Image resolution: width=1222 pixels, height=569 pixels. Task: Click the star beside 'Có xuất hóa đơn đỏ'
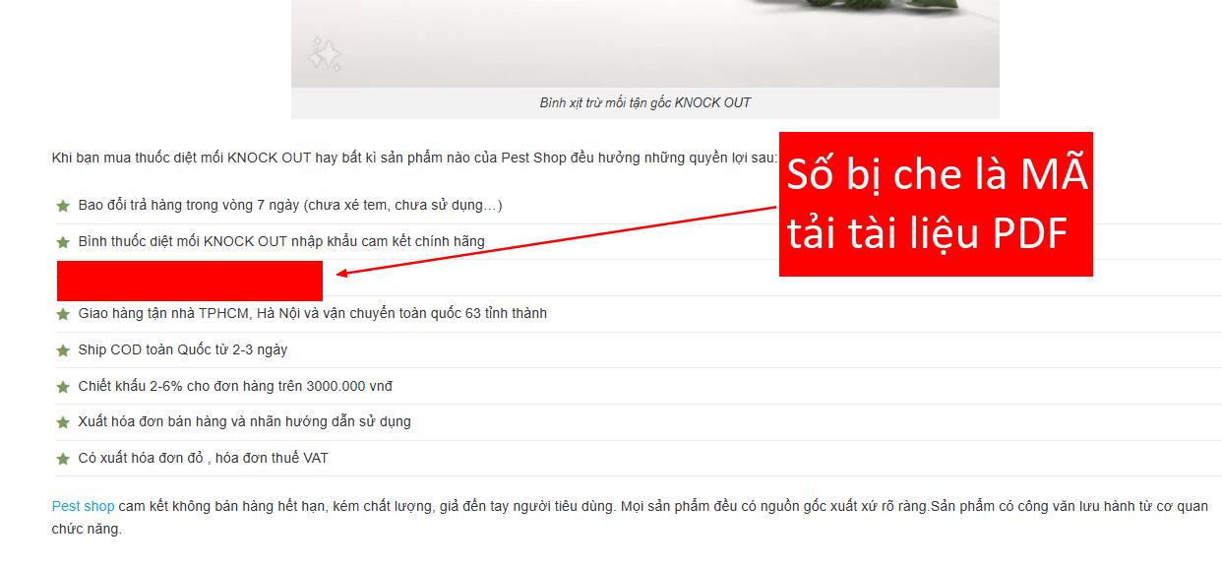click(63, 459)
